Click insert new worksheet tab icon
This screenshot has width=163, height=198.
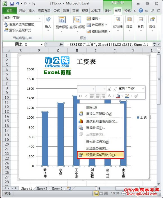[x=69, y=188]
